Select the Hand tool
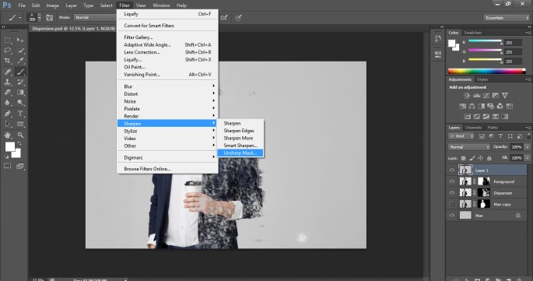 point(7,135)
